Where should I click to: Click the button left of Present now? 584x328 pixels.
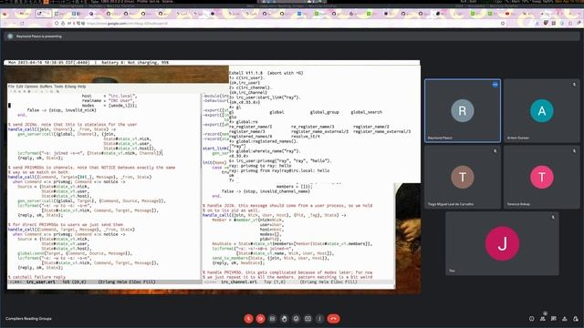tap(296, 319)
